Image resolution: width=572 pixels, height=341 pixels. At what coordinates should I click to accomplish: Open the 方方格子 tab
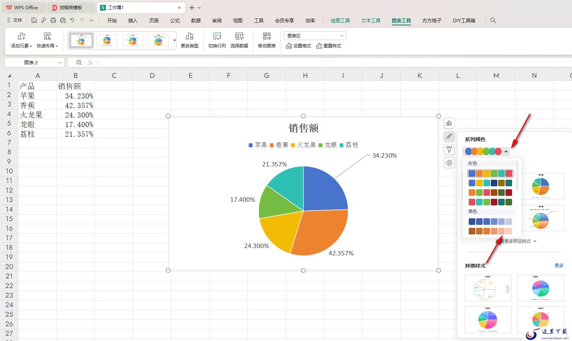(432, 21)
